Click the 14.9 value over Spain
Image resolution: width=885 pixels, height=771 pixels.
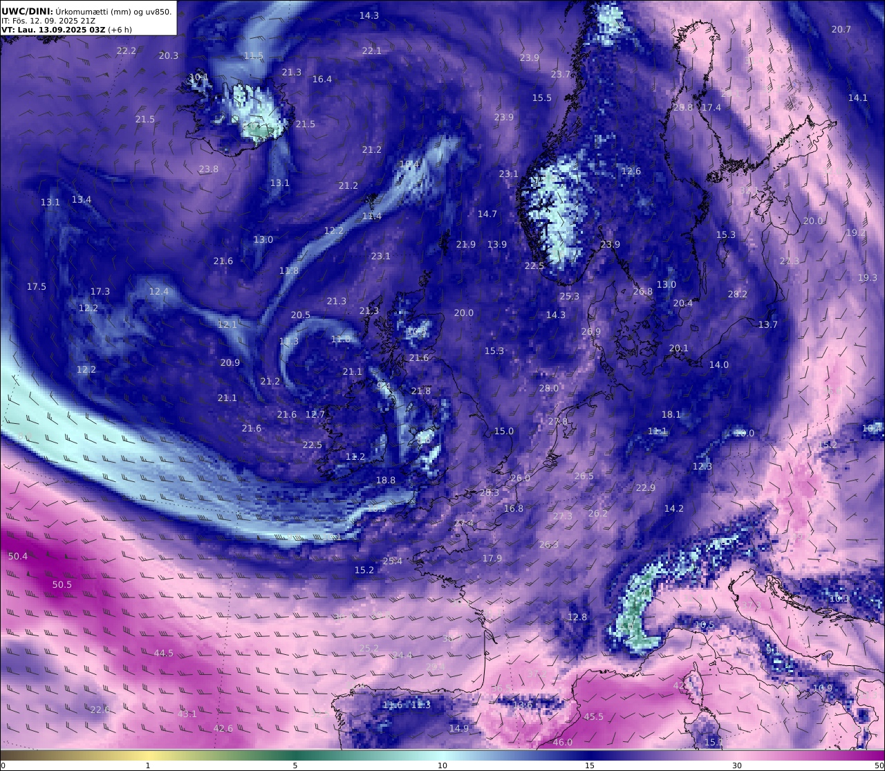pyautogui.click(x=459, y=728)
